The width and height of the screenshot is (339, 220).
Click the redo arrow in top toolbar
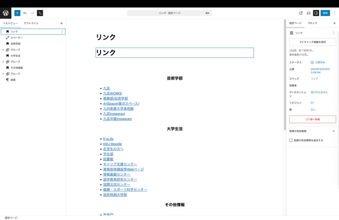coord(32,13)
